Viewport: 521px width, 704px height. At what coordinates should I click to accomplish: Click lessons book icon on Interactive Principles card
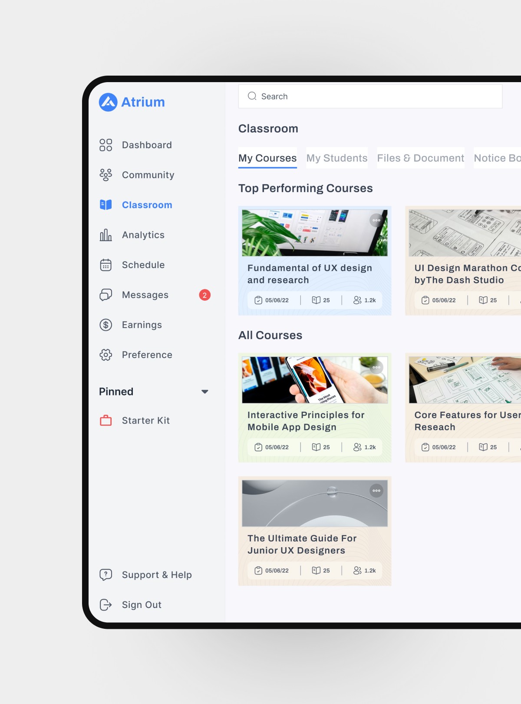pyautogui.click(x=316, y=447)
